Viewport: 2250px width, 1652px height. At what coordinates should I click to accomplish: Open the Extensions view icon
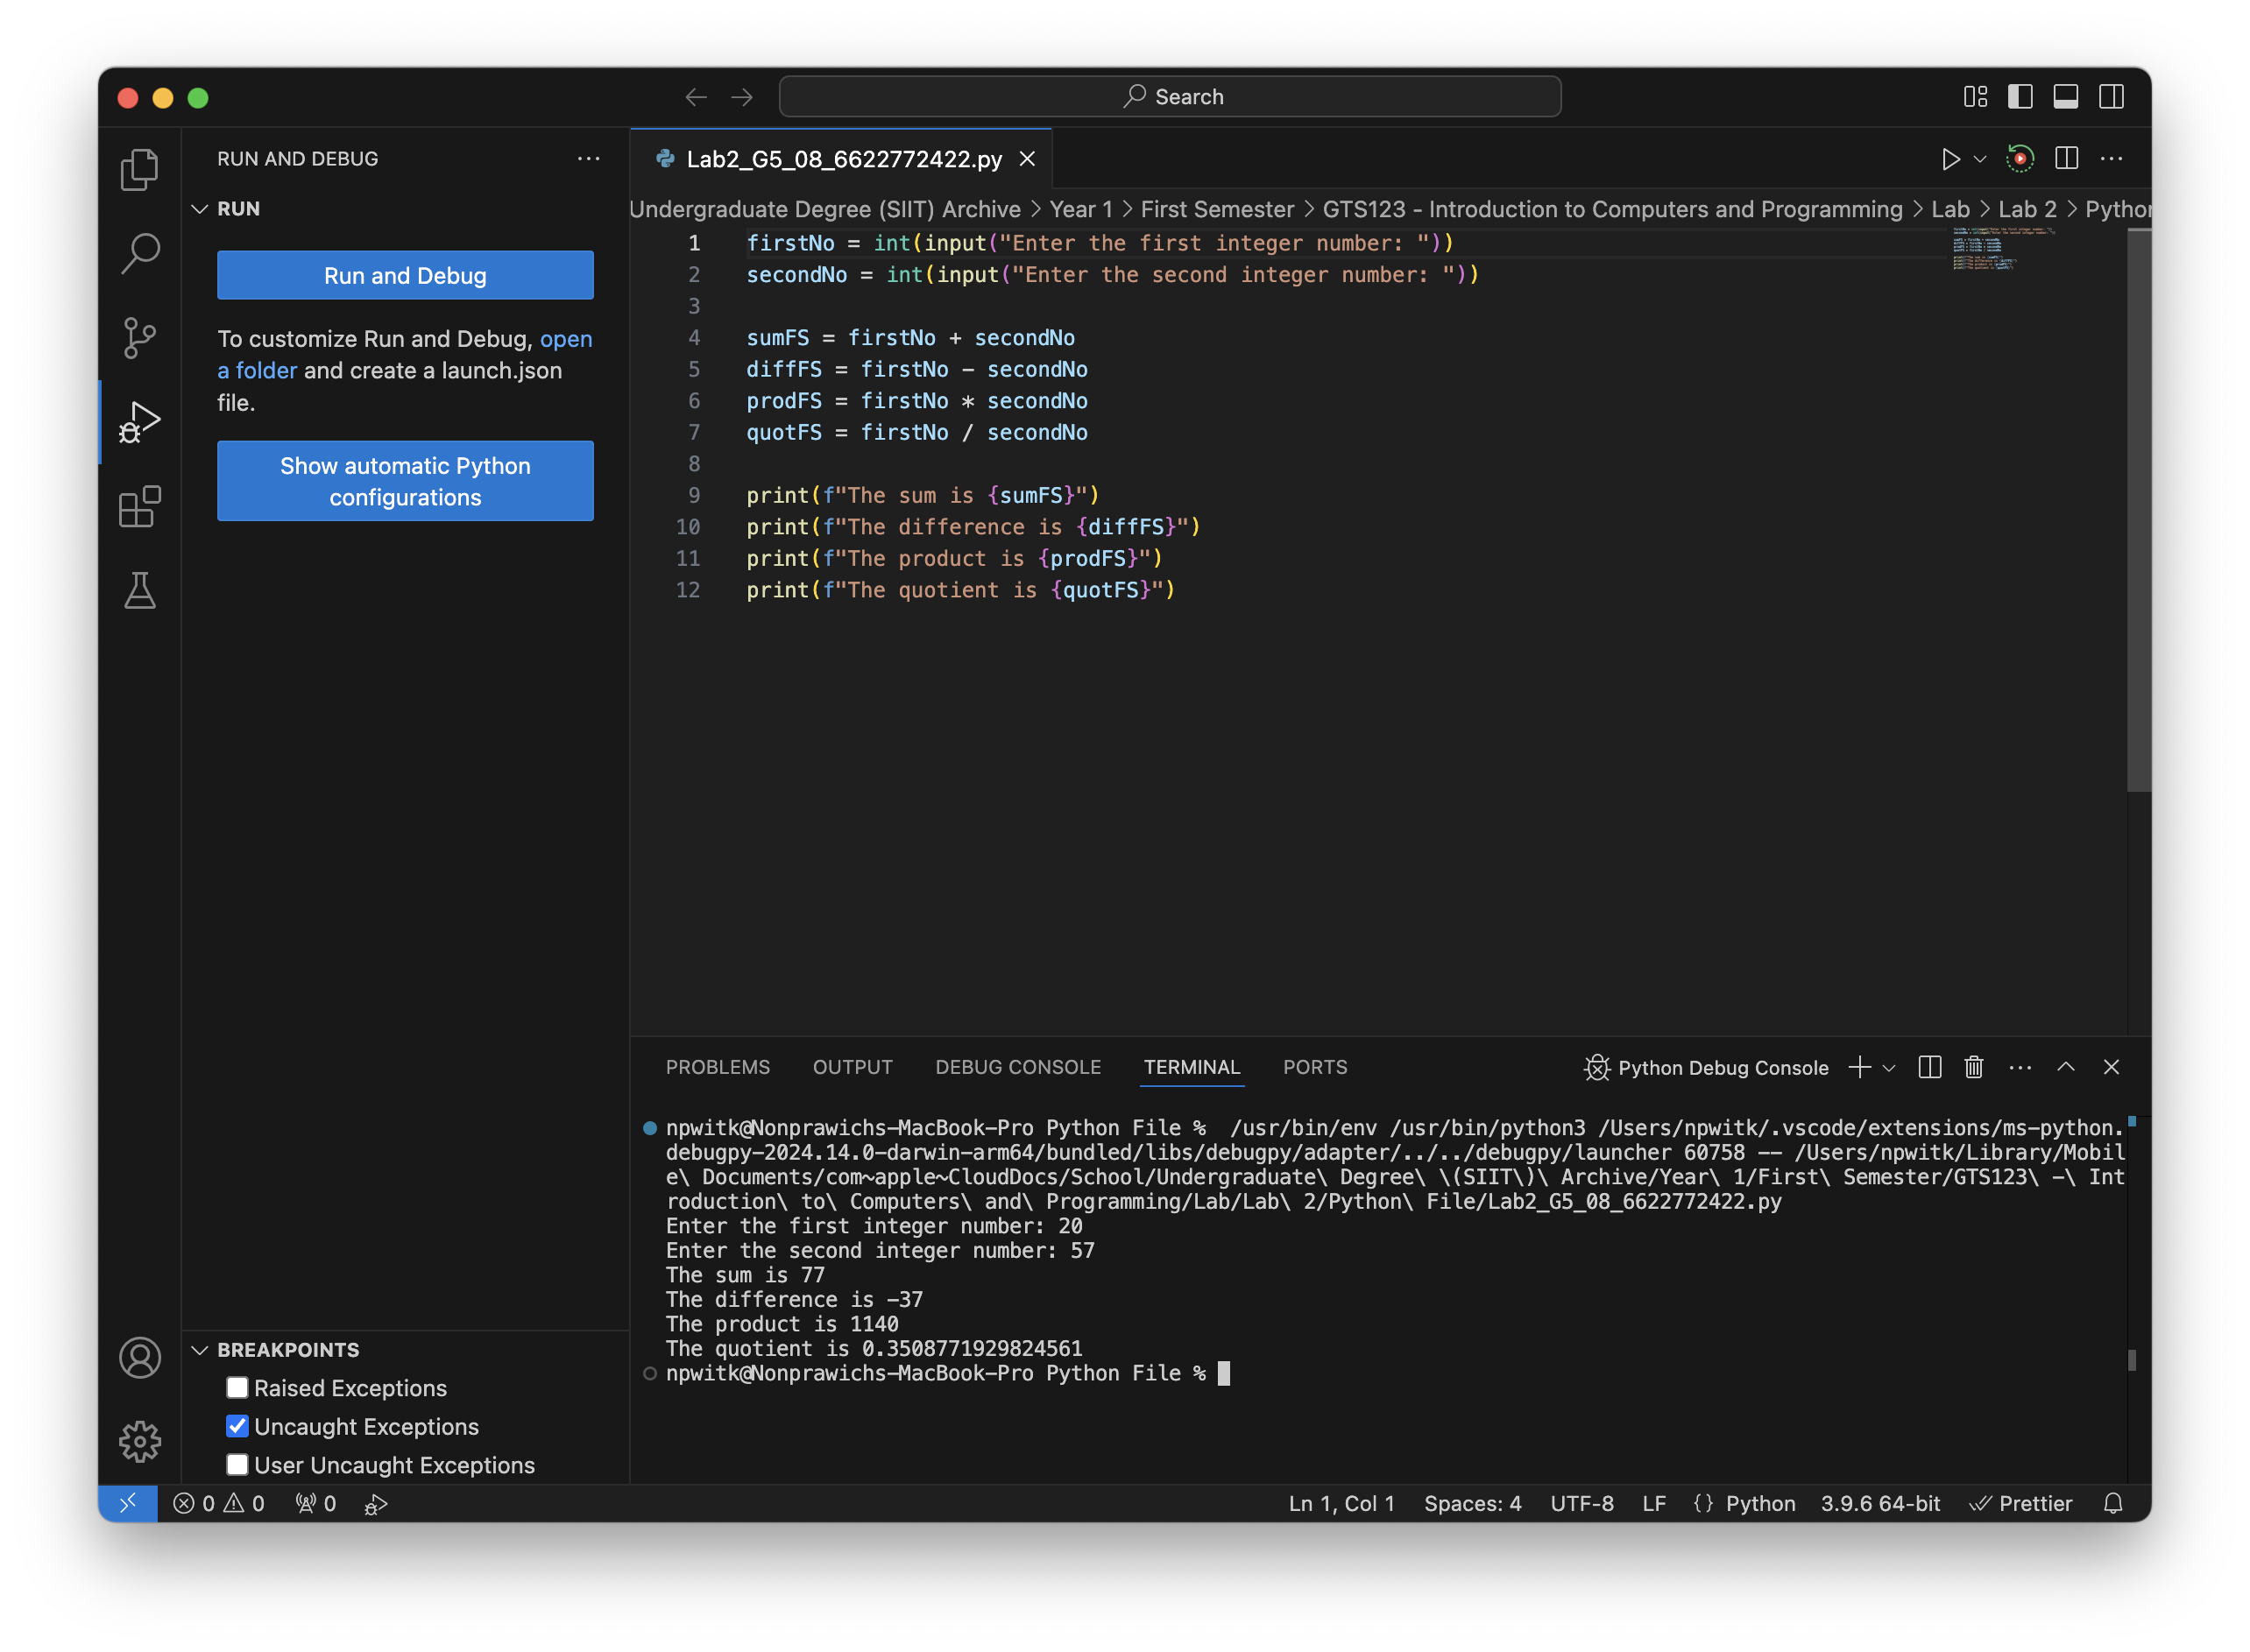tap(139, 507)
